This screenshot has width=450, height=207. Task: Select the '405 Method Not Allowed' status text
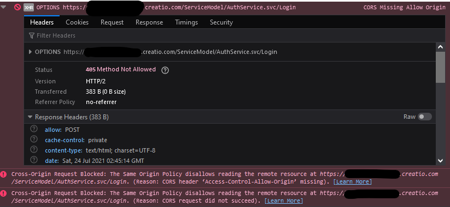click(x=121, y=70)
